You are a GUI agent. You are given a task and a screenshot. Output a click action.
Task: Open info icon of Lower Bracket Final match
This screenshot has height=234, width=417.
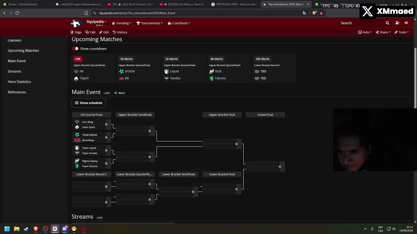coord(237,189)
